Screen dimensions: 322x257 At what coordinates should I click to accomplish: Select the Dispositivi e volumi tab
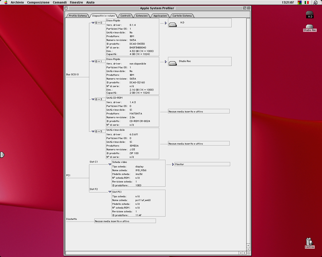pos(103,16)
